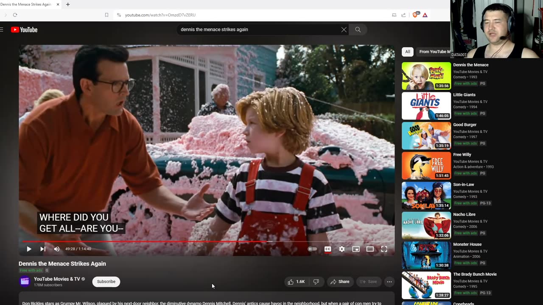Skip to the next video

point(43,249)
